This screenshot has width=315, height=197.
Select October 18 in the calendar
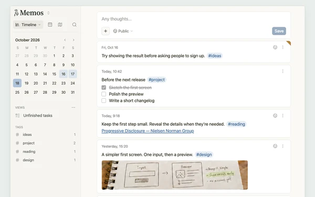(x=17, y=83)
